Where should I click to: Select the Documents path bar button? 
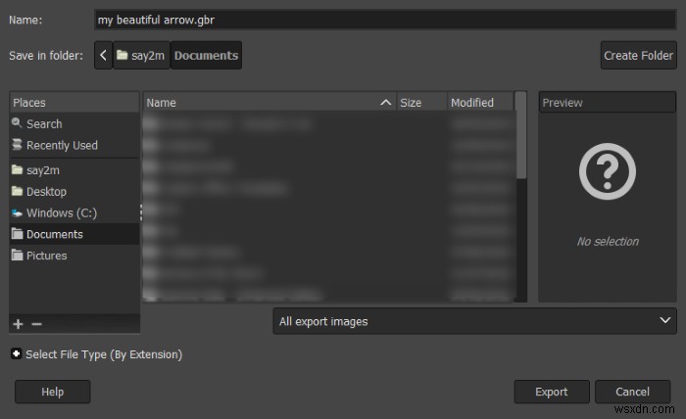[206, 56]
